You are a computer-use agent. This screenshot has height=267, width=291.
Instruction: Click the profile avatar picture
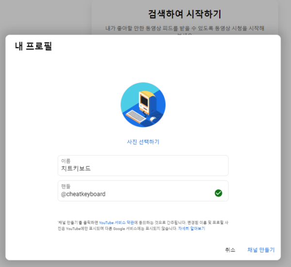[x=143, y=105]
